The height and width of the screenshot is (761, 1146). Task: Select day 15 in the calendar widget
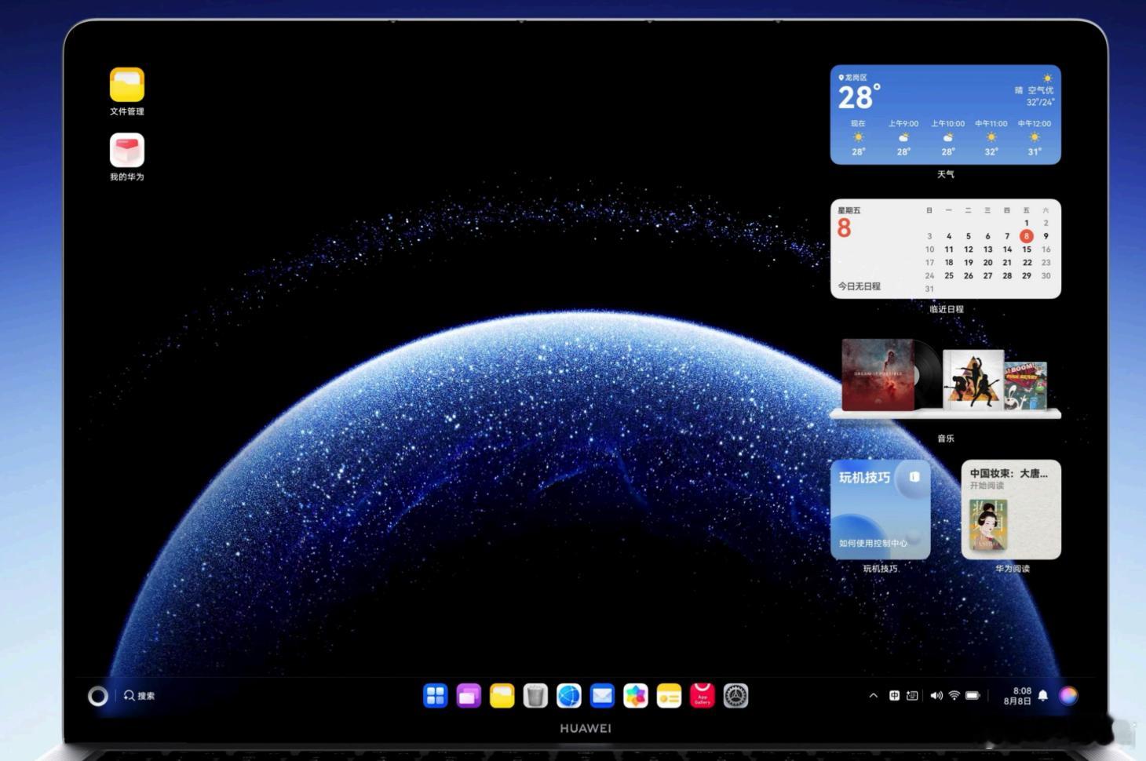tap(1027, 249)
